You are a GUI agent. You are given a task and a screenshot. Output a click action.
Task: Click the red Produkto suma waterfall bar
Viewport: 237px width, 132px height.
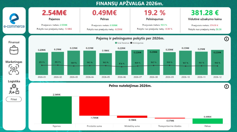click(x=94, y=106)
